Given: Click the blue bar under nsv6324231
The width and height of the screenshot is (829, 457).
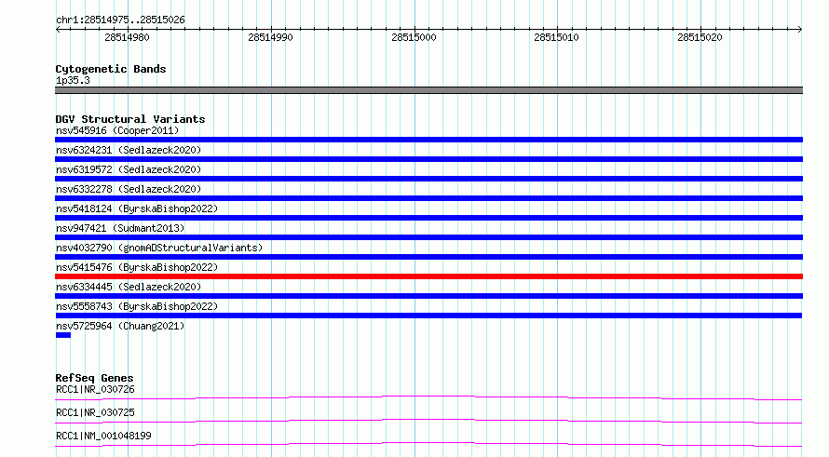Looking at the screenshot, I should [x=428, y=159].
